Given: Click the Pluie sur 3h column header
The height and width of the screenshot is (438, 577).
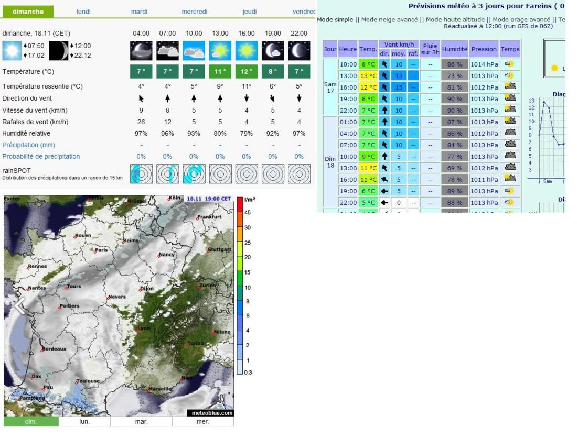Looking at the screenshot, I should coord(430,49).
